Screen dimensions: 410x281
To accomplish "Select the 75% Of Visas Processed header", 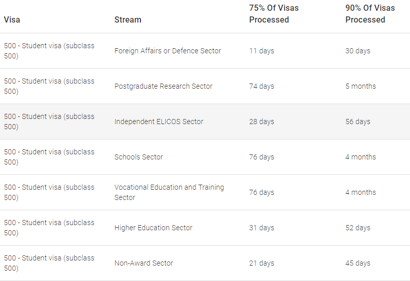I will pos(274,14).
